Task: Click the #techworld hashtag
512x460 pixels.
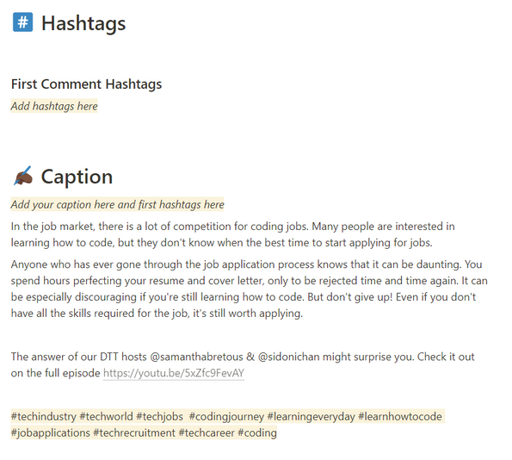Action: (106, 417)
